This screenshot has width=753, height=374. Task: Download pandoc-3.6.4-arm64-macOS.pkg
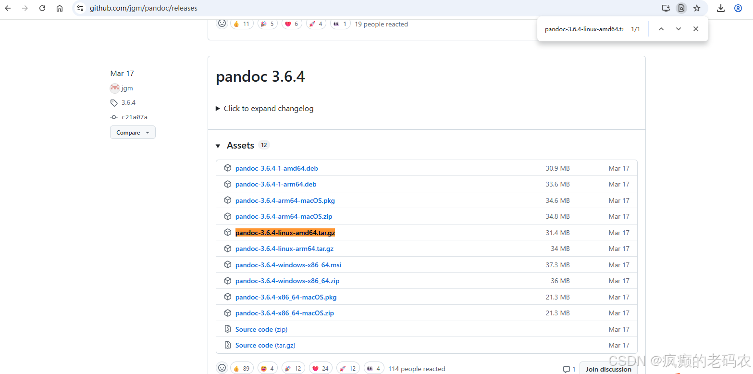285,200
